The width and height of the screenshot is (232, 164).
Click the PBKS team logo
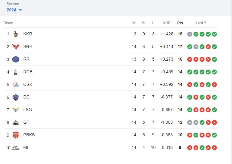click(16, 135)
